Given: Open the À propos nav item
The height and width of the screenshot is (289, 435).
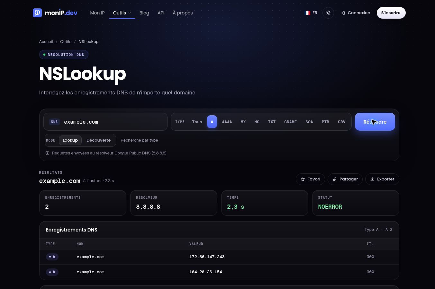Looking at the screenshot, I should tap(183, 13).
